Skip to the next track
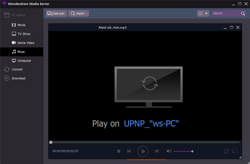 click(x=157, y=151)
